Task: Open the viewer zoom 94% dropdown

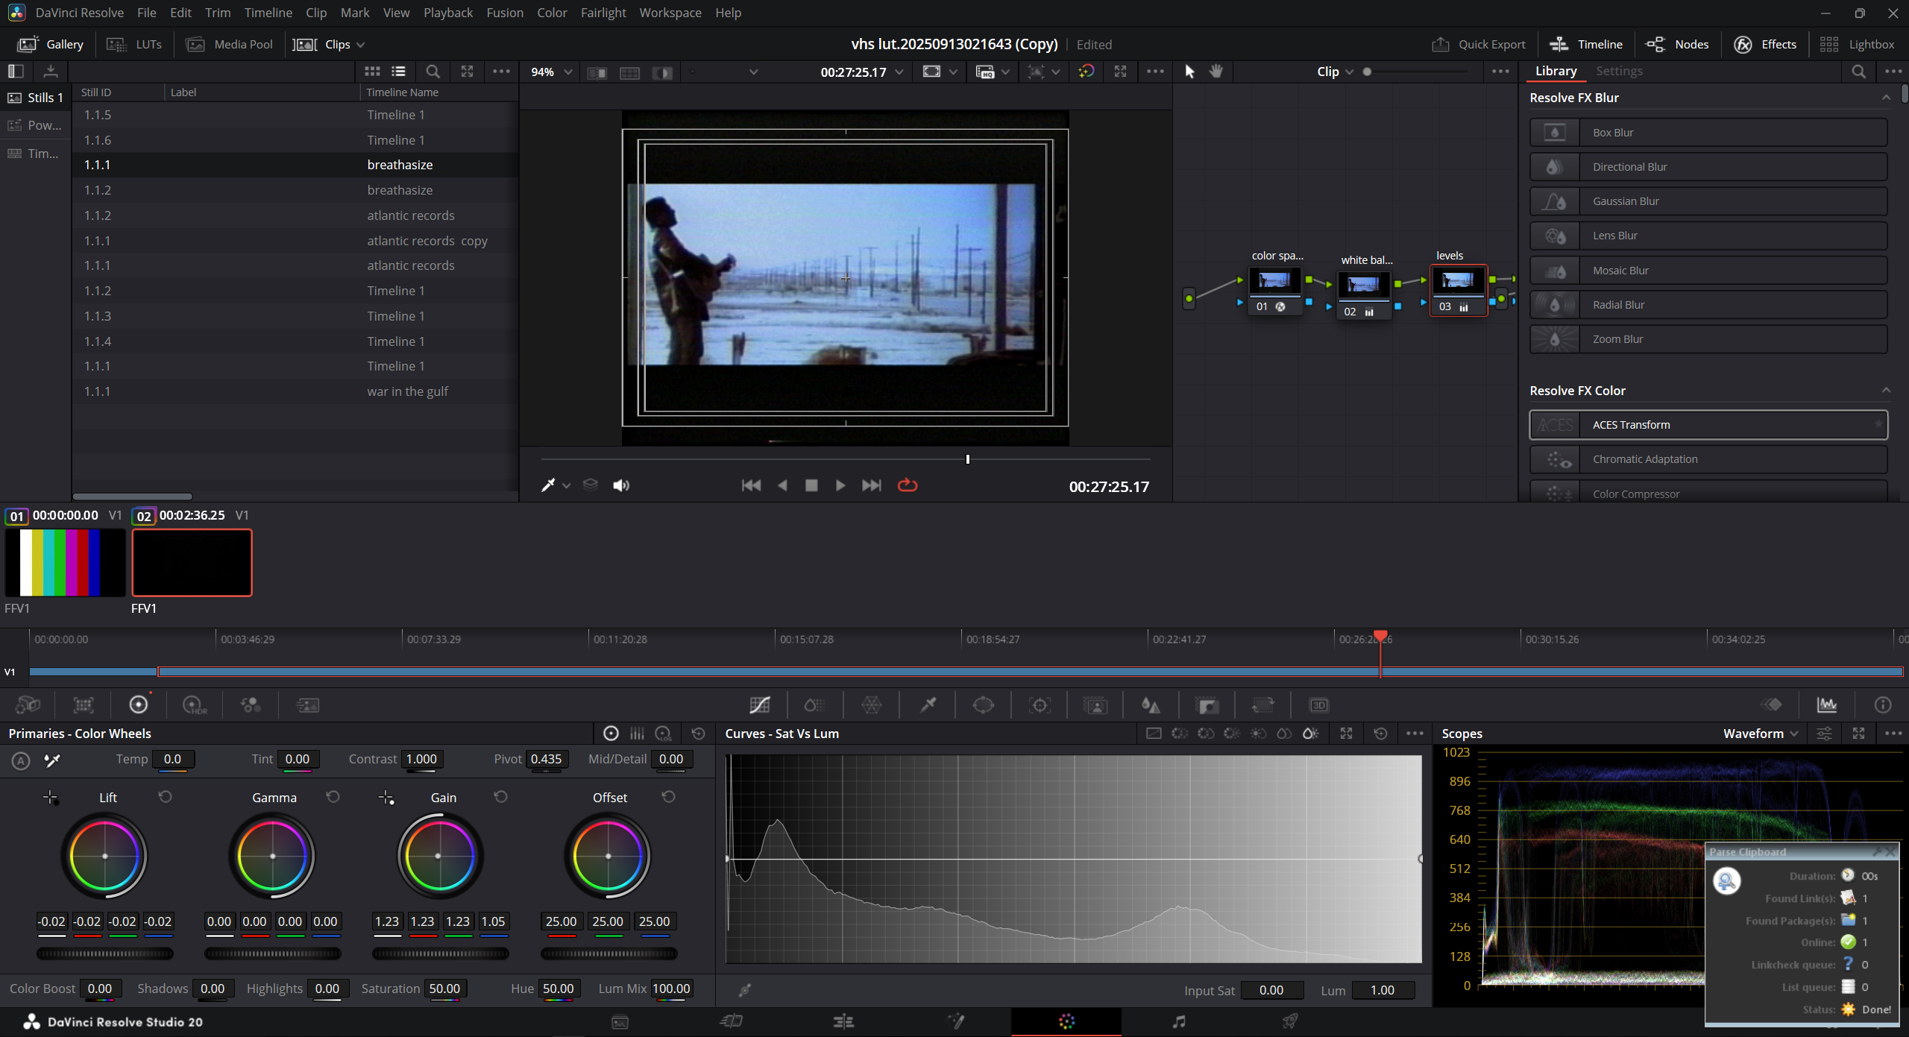Action: tap(551, 72)
